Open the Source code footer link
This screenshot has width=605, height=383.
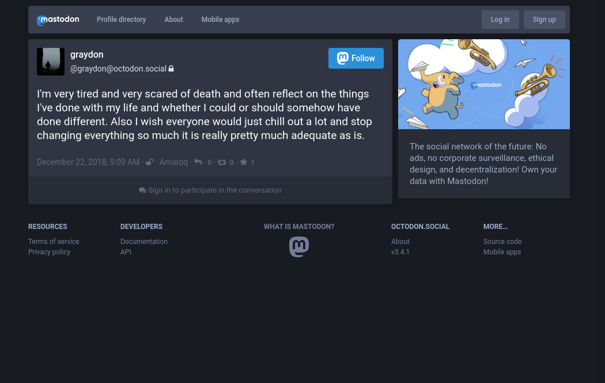tap(502, 242)
